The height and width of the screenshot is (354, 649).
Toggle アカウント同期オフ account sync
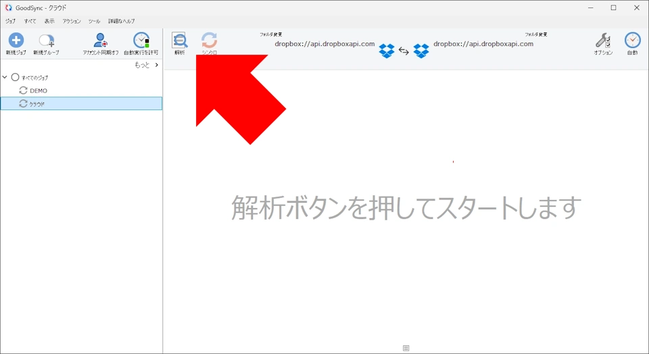coord(100,41)
